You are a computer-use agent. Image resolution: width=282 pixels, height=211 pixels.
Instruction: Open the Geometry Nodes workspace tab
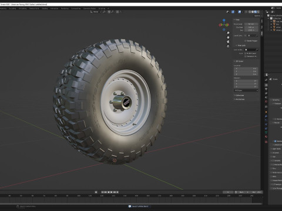click(89, 8)
